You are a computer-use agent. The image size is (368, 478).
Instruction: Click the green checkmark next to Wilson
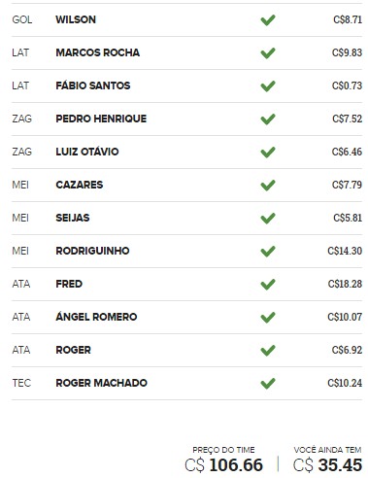click(x=268, y=20)
